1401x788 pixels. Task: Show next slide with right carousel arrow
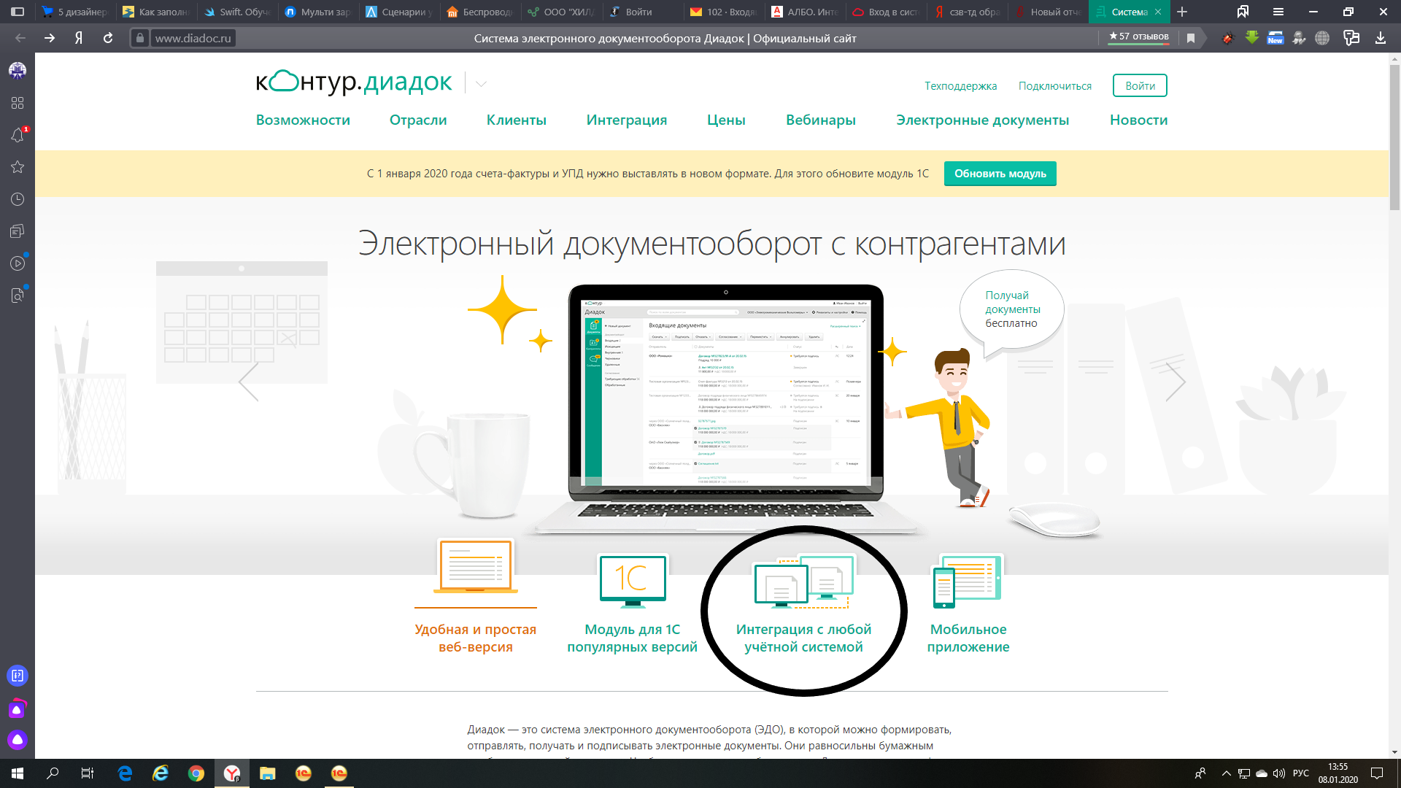[1175, 381]
